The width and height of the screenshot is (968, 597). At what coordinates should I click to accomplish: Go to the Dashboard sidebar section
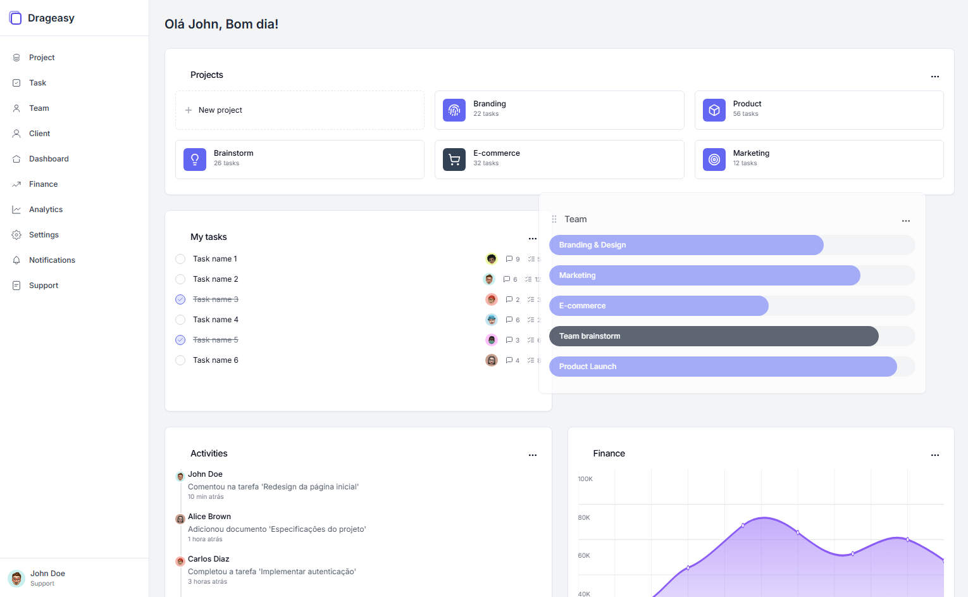(49, 158)
